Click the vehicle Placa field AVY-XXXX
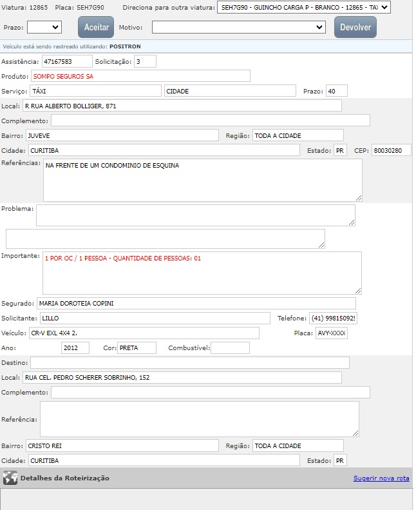This screenshot has height=510, width=416. click(332, 333)
